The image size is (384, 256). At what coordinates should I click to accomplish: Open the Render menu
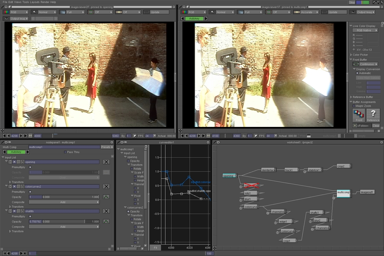coord(45,2)
